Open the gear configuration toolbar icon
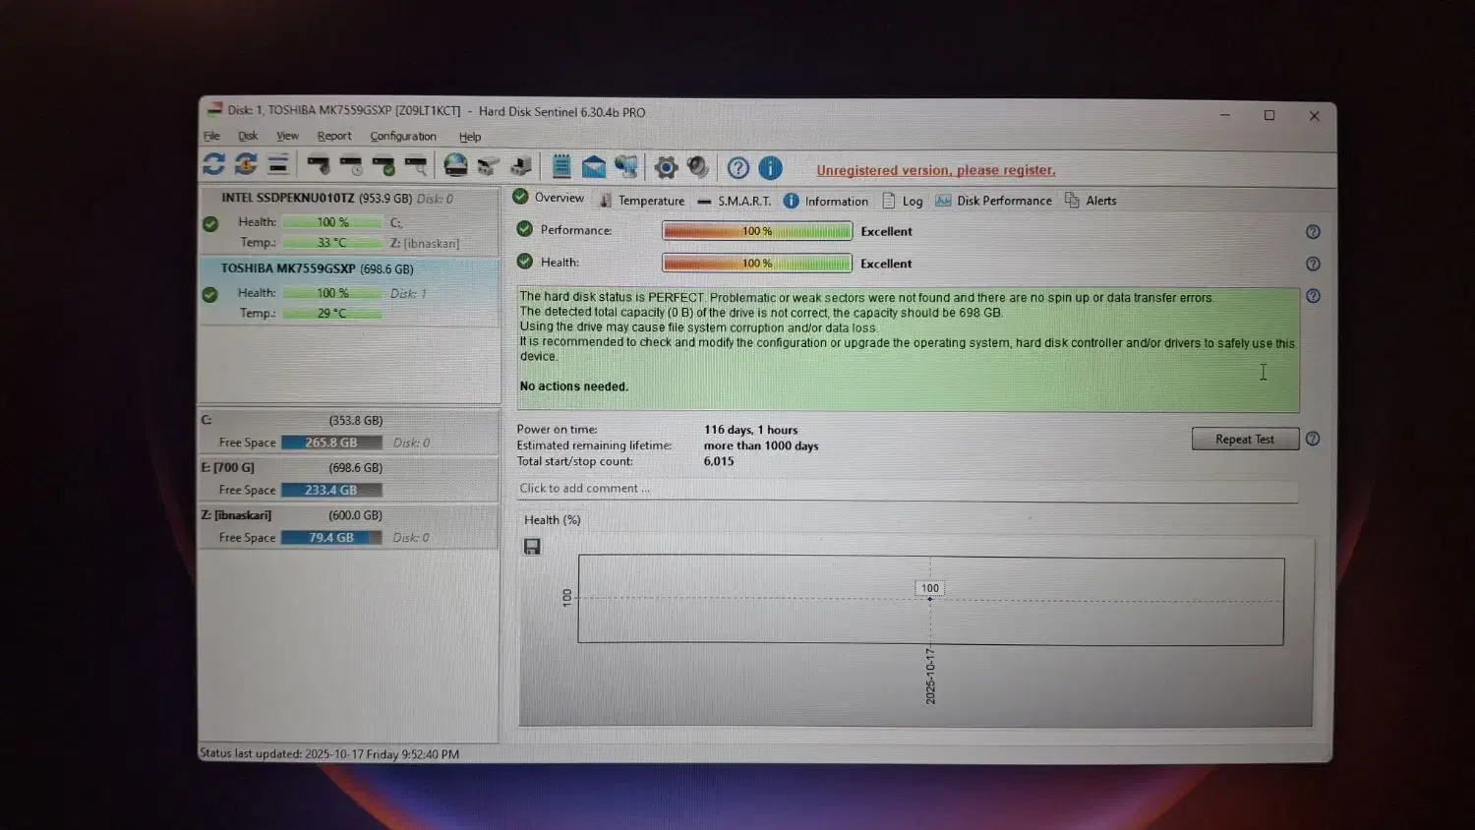Viewport: 1475px width, 830px height. 666,167
